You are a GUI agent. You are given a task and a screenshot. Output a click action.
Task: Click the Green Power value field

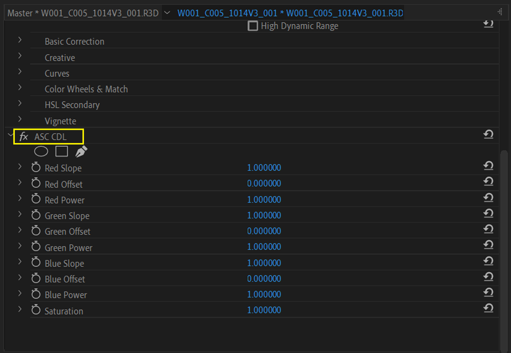point(264,247)
